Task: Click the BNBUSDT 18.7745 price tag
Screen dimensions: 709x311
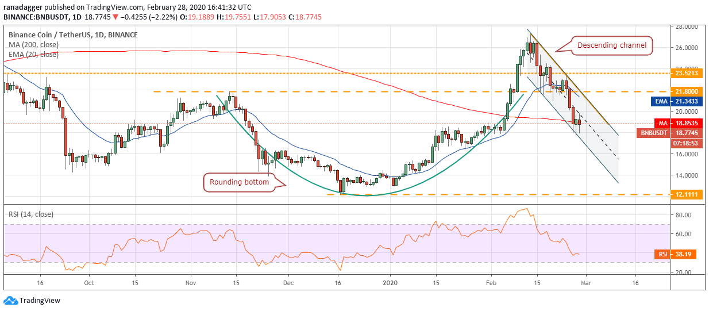Action: (x=670, y=133)
